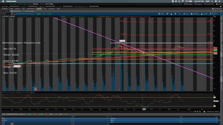Click the expand button beside BATS row
Screen dimensions: 223x125
click(x=12, y=124)
